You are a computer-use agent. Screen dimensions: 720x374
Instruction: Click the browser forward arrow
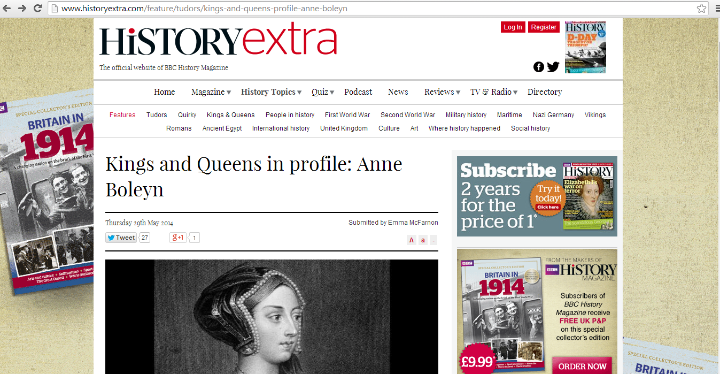pyautogui.click(x=22, y=8)
